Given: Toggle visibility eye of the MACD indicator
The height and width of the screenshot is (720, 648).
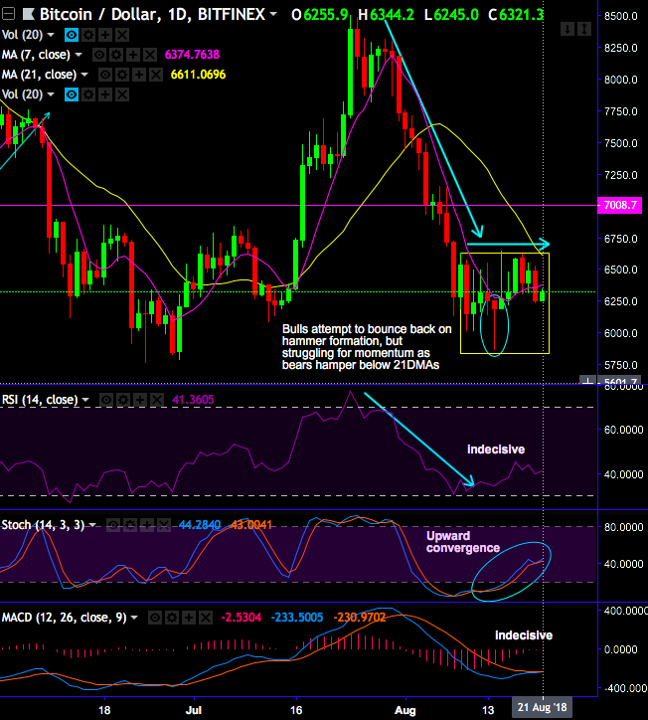Looking at the screenshot, I should [155, 618].
